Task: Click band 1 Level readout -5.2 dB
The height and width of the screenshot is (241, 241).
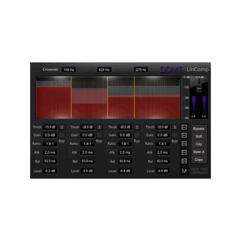Action: pos(50,171)
